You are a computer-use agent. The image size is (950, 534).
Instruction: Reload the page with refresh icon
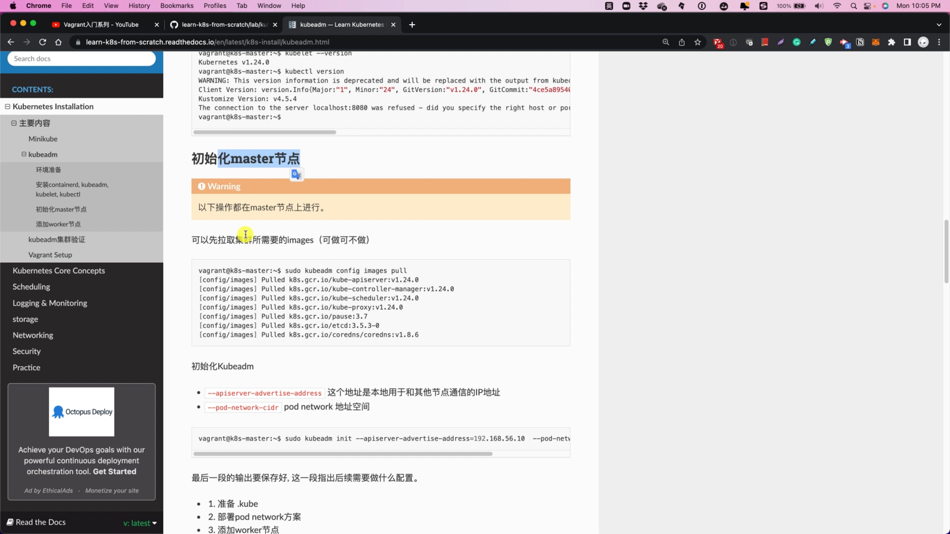[x=43, y=42]
